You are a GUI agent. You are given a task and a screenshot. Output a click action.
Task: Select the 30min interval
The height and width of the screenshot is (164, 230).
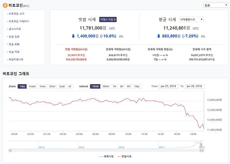(x=106, y=86)
